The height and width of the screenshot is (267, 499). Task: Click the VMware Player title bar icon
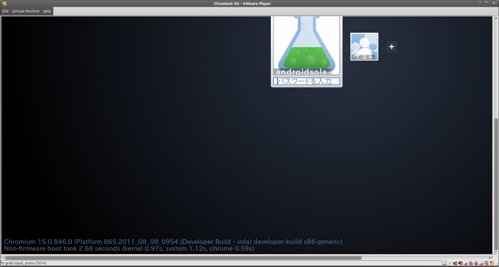(x=4, y=4)
